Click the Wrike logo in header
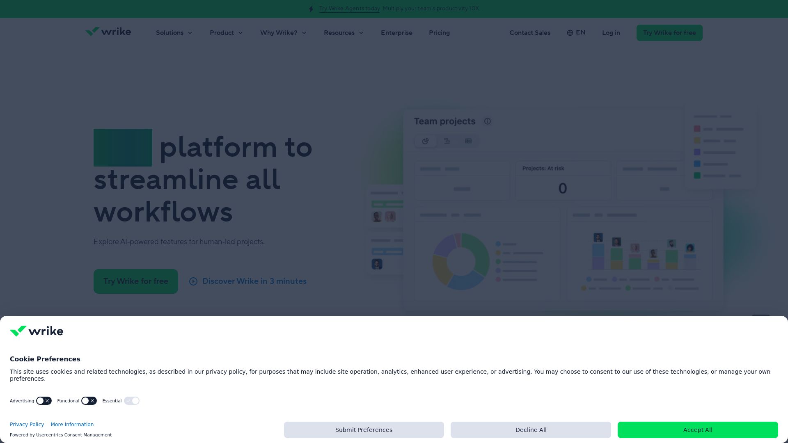 tap(108, 32)
